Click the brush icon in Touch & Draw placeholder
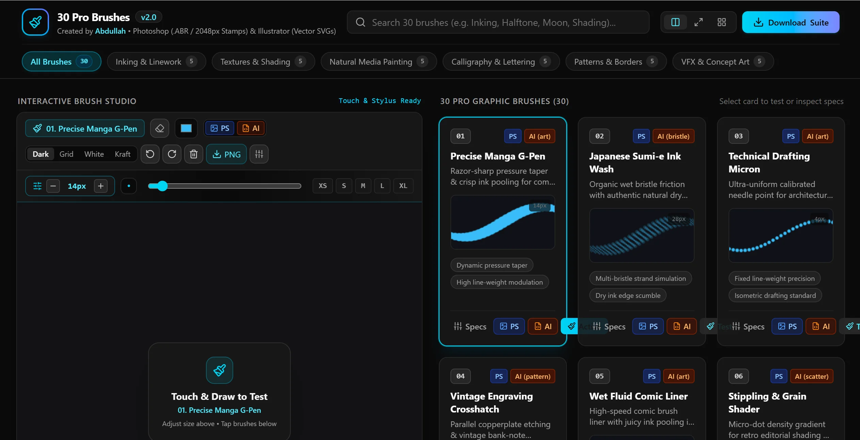 click(220, 370)
